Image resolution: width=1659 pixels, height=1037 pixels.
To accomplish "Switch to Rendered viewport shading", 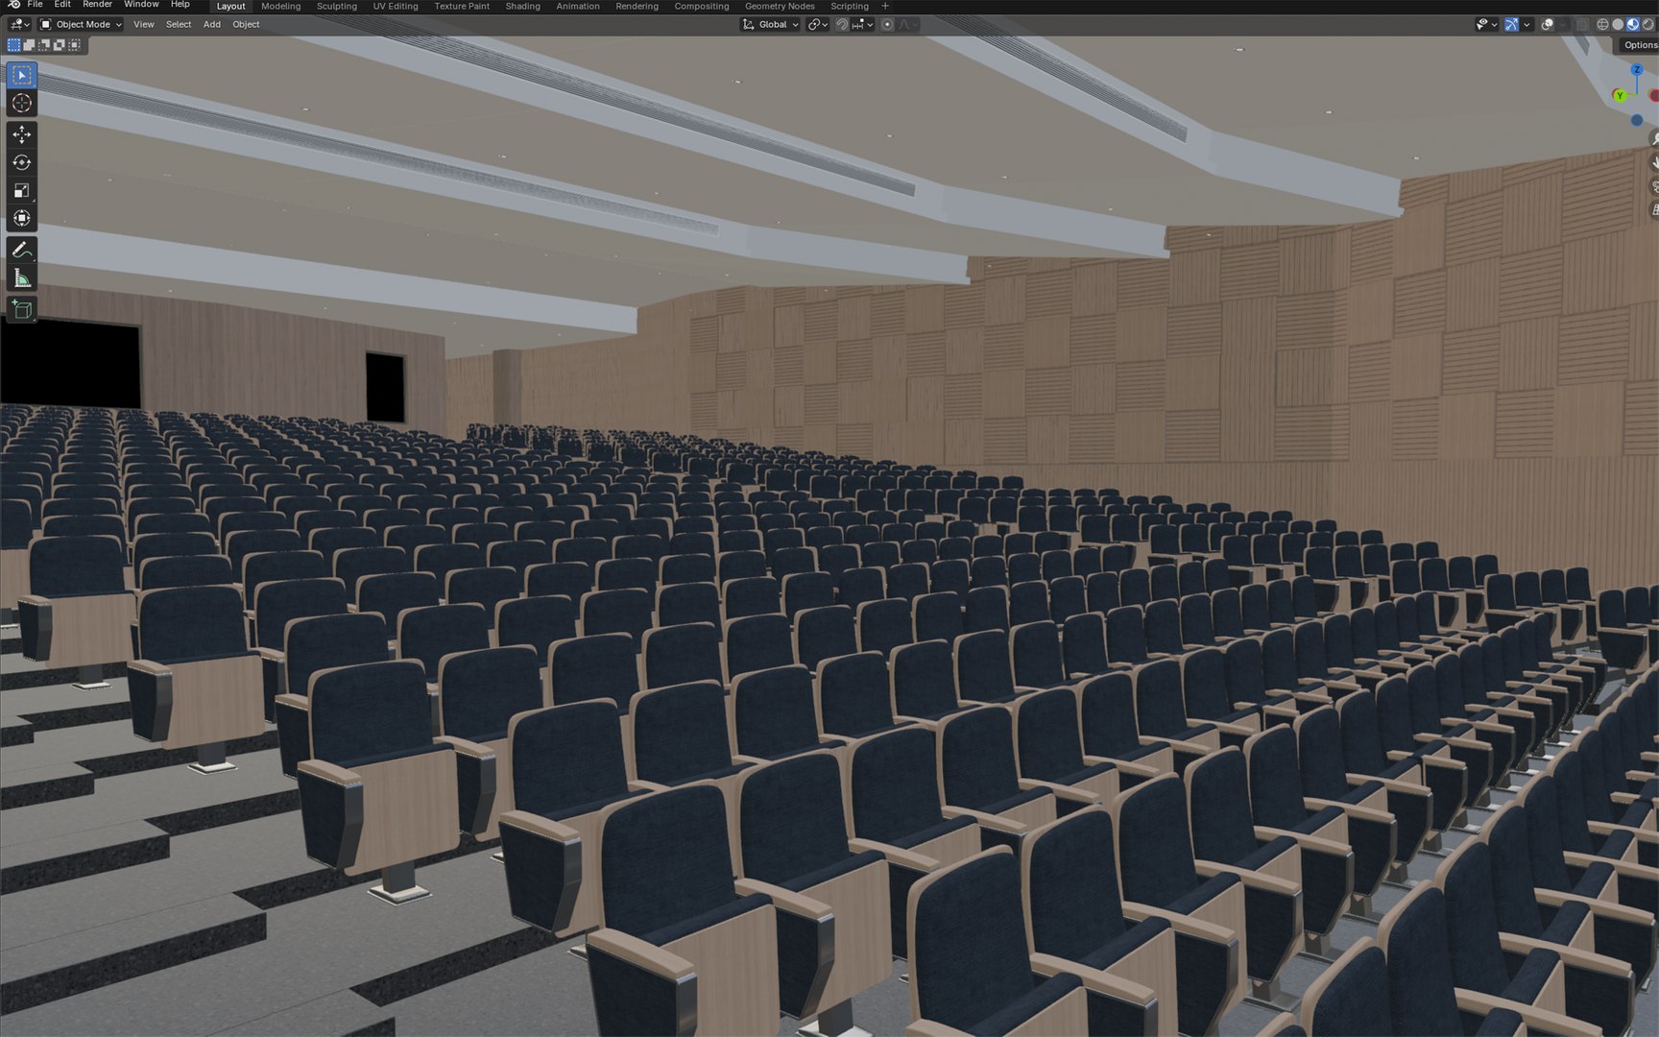I will 1648,24.
